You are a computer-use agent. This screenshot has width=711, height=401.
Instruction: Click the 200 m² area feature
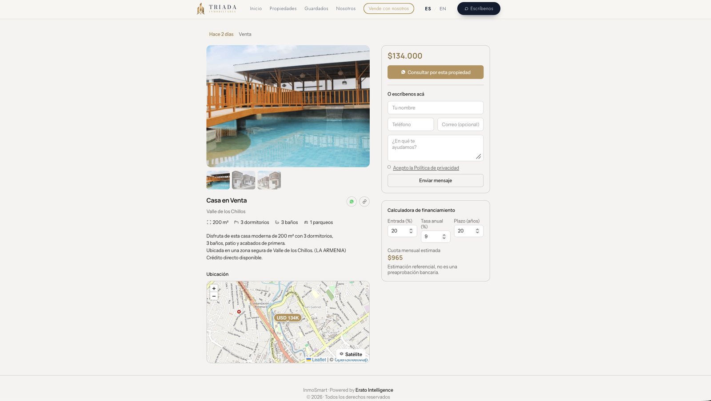[x=217, y=222]
